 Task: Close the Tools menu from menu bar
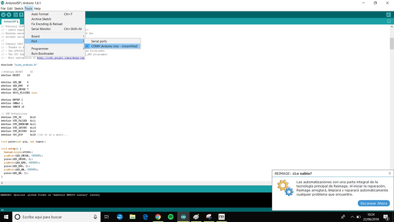click(x=29, y=9)
